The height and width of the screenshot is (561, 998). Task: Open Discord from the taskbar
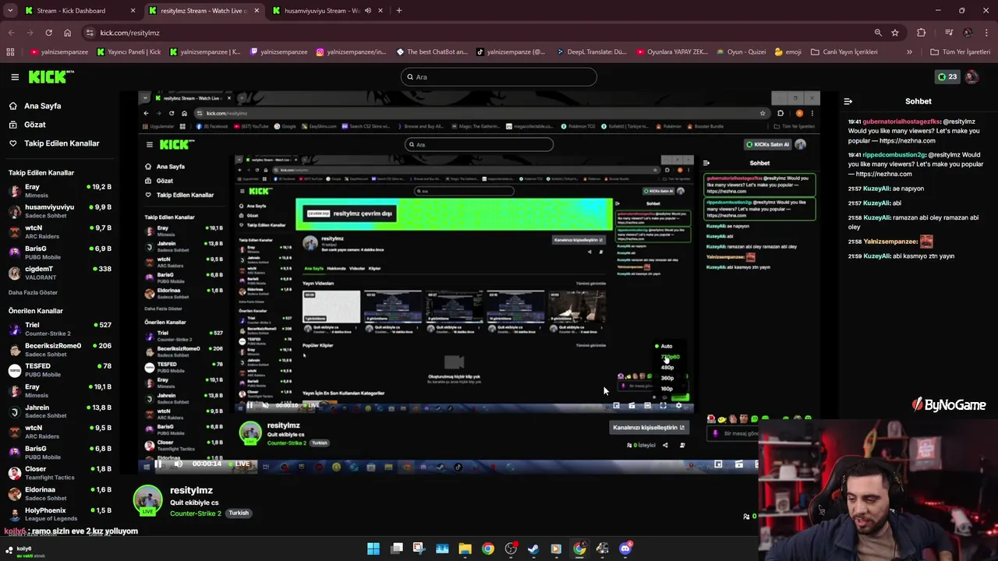(x=625, y=549)
